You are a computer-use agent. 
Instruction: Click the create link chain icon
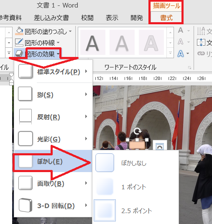201,54
